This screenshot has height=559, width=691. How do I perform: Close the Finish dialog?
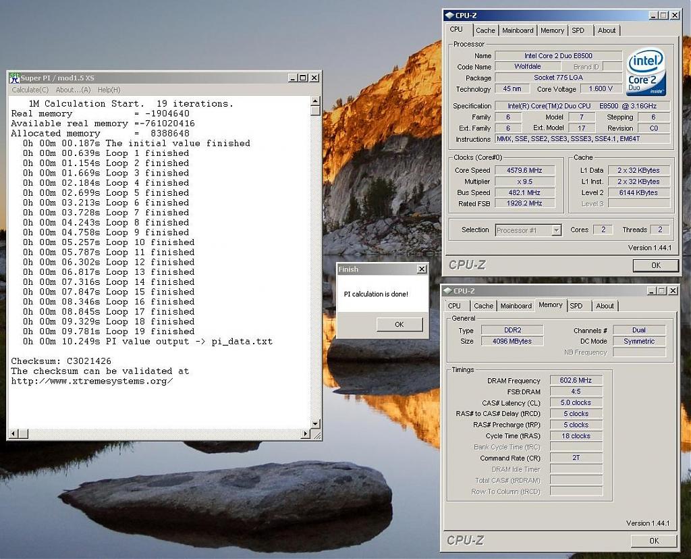422,269
